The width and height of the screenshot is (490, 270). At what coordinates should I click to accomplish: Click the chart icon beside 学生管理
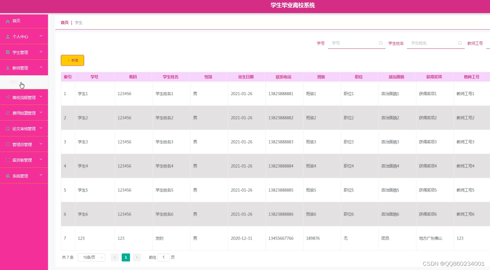pos(8,52)
